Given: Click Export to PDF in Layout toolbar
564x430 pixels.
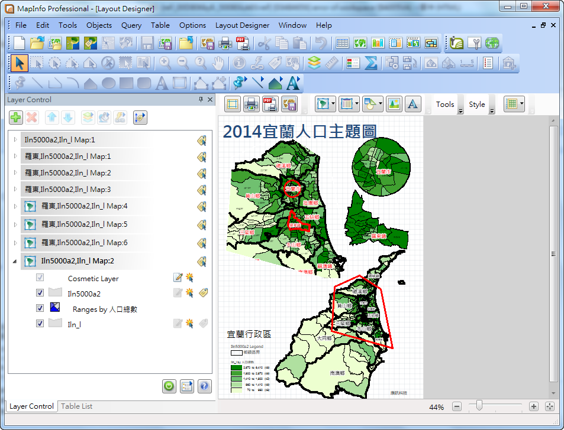Looking at the screenshot, I should point(270,105).
